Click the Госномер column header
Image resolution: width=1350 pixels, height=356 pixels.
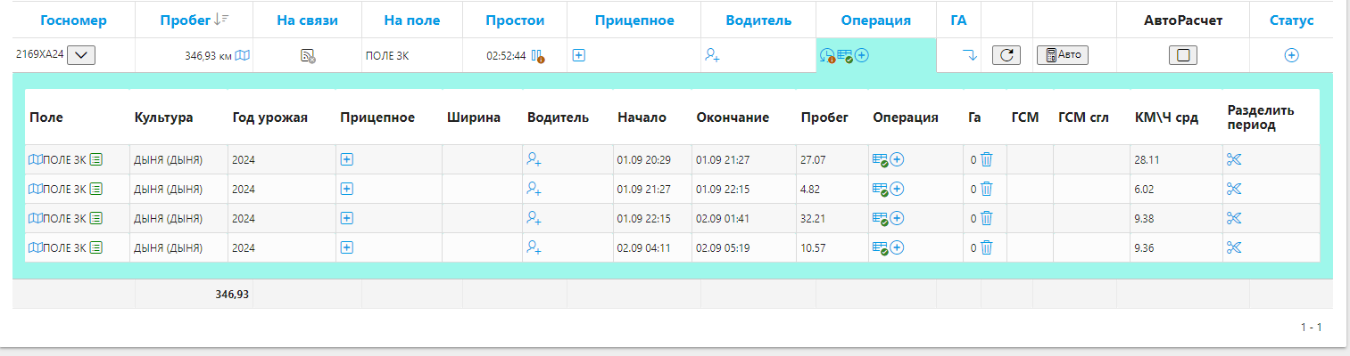click(x=74, y=20)
